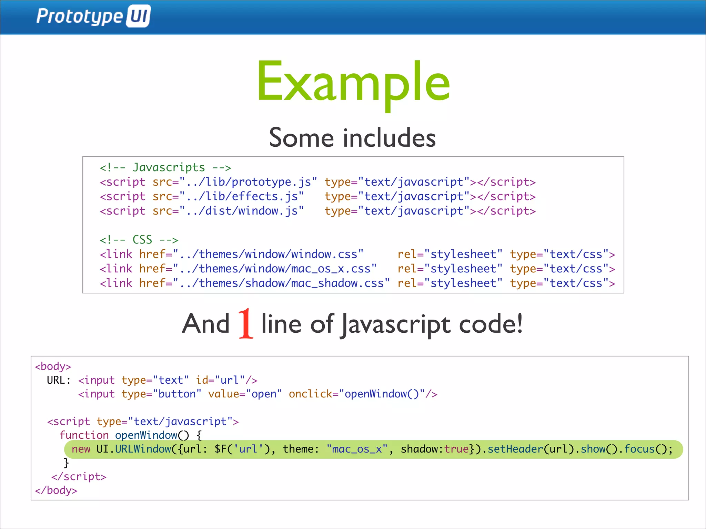This screenshot has height=529, width=706.
Task: Click the opening body tag
Action: 53,366
